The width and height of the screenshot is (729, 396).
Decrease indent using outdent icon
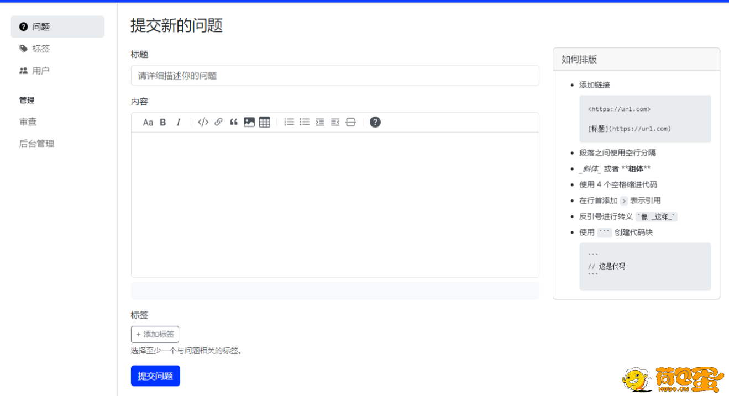tap(335, 123)
